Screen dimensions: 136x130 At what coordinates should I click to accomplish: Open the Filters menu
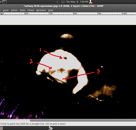point(31,10)
